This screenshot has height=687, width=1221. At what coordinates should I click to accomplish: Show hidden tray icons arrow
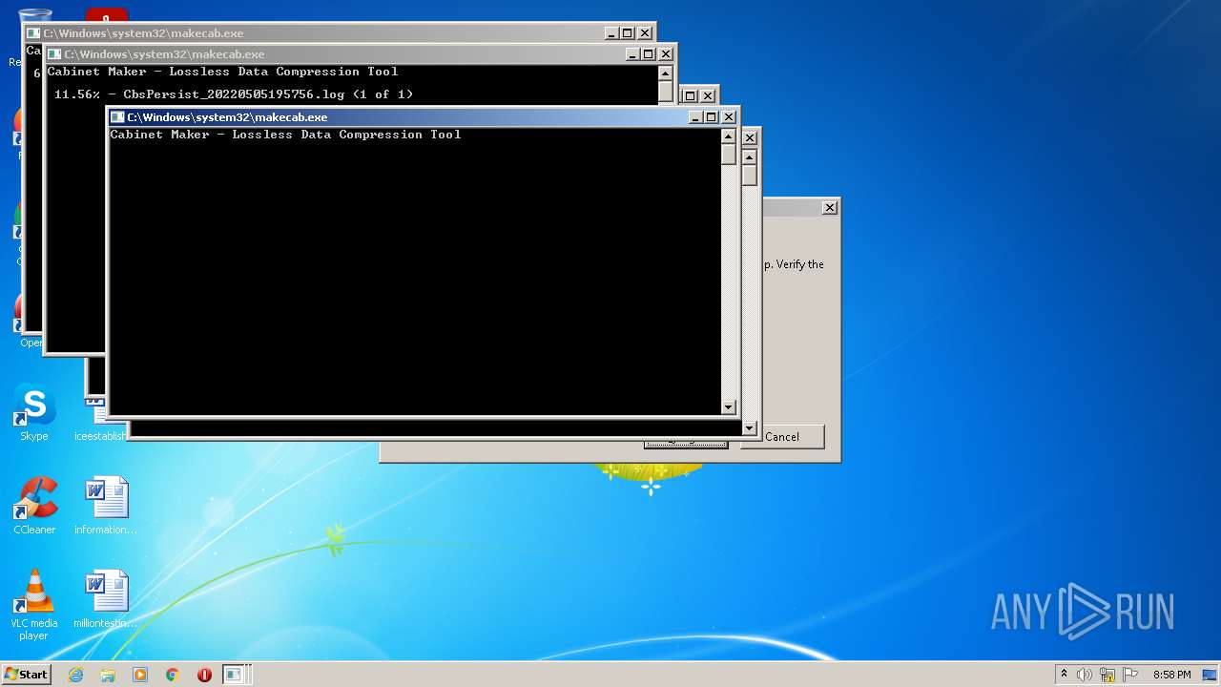[1064, 675]
